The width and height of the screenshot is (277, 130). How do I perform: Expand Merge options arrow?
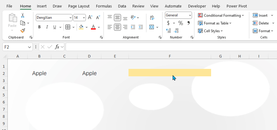157,27
